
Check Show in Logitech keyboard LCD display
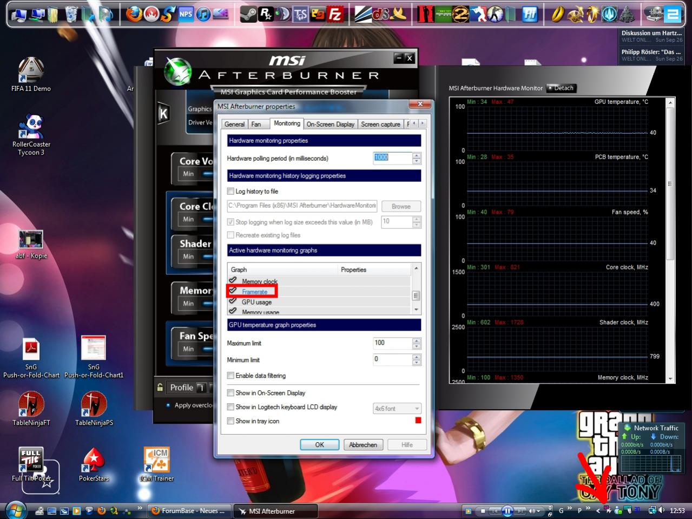(231, 407)
